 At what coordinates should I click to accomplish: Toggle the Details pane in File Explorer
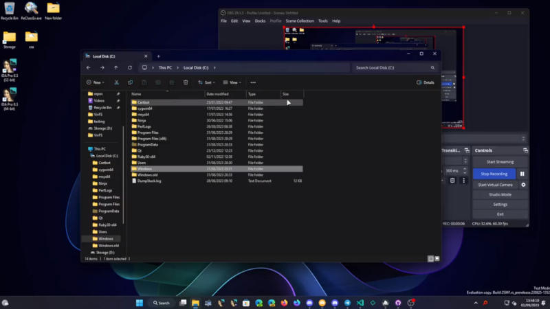coord(426,82)
